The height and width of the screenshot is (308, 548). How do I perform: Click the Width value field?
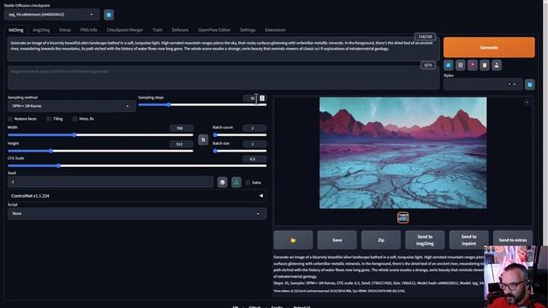(181, 128)
